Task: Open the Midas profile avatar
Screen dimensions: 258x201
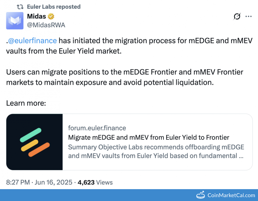Action: (15, 21)
